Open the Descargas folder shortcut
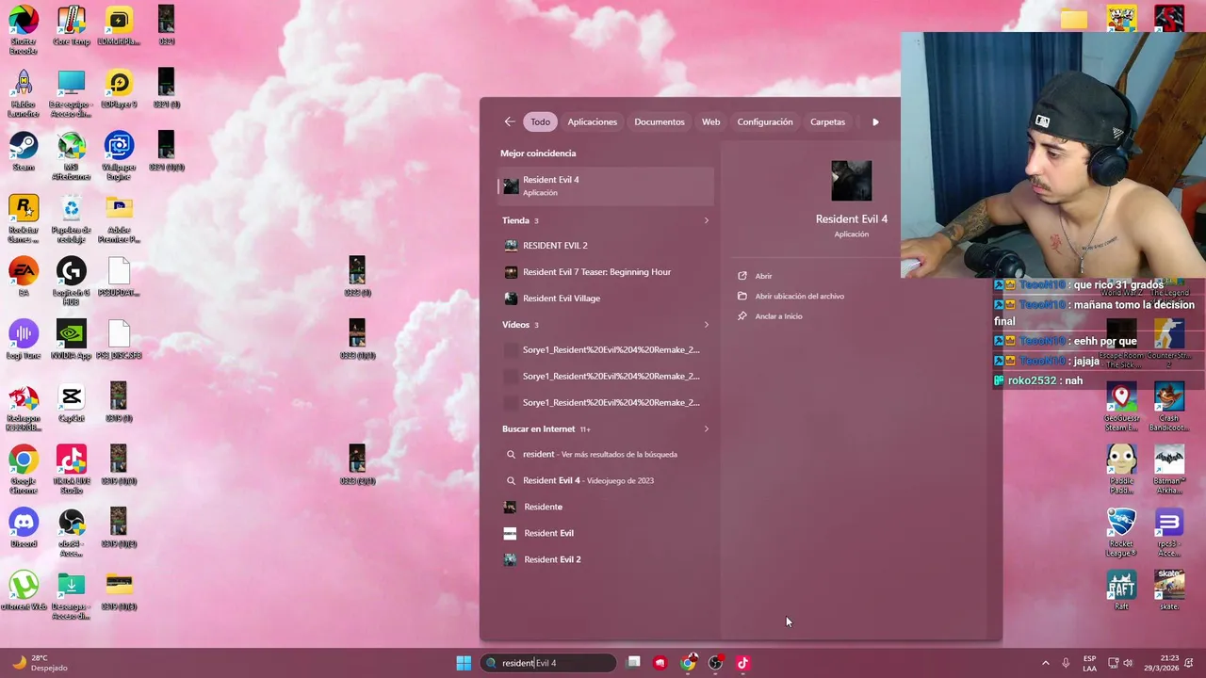 71,596
